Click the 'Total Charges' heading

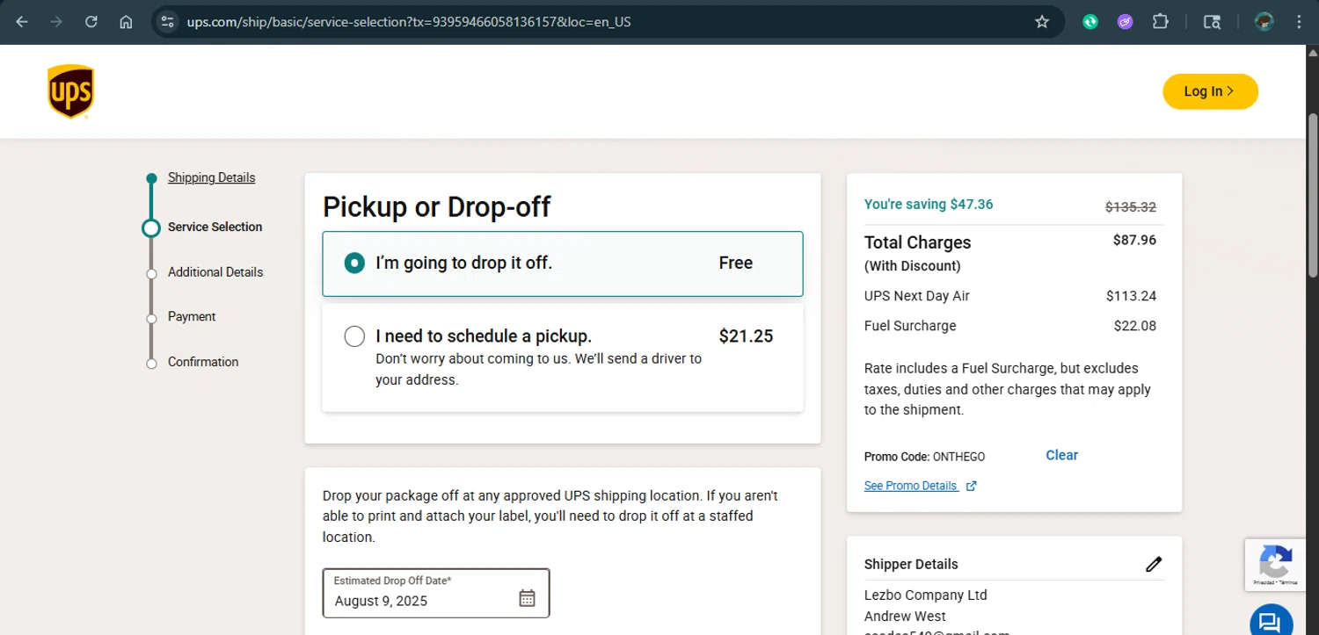918,242
